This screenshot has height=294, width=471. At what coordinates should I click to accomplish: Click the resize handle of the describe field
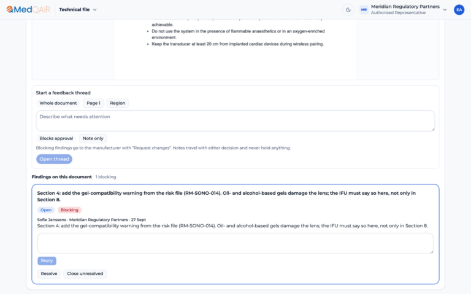tap(432, 129)
